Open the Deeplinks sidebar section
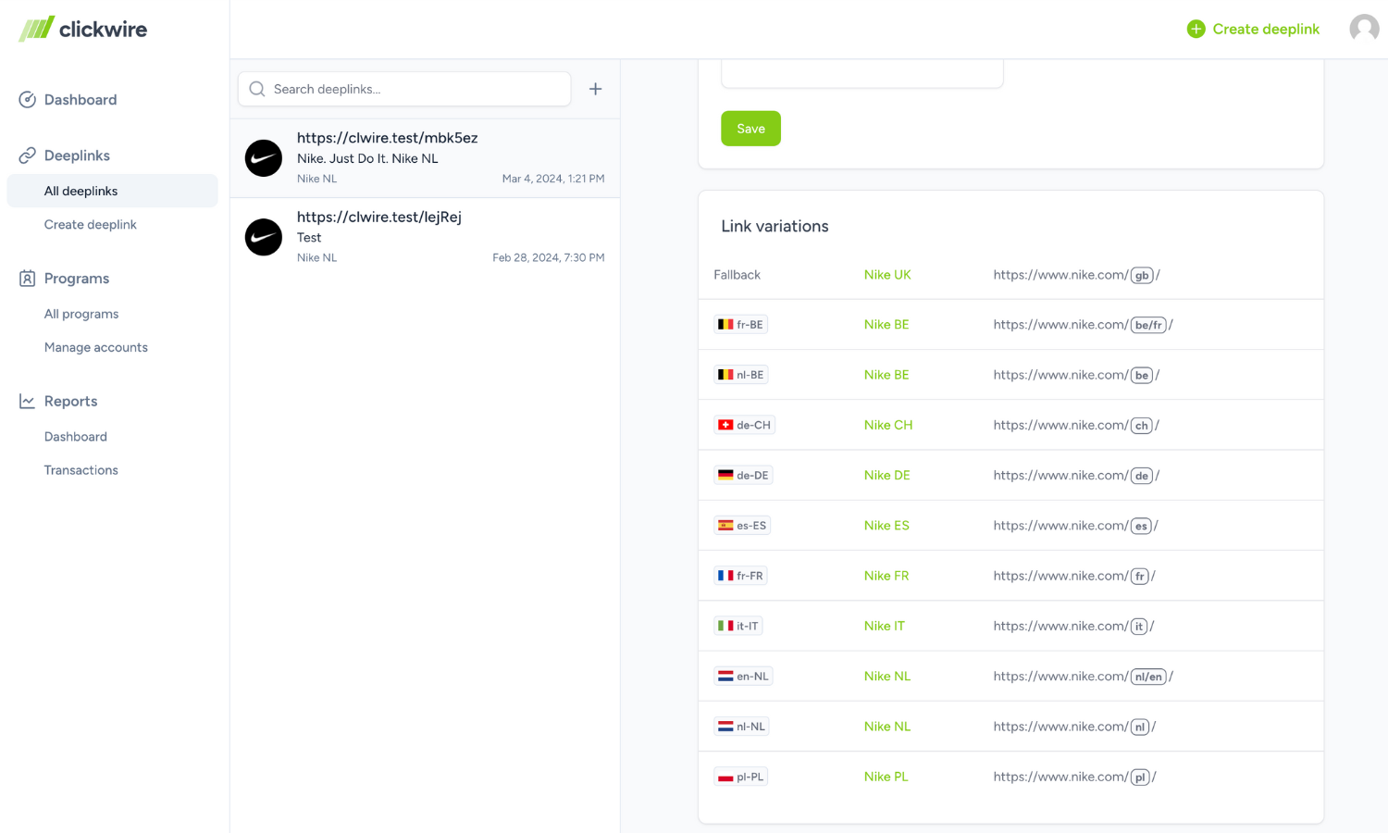This screenshot has height=833, width=1388. coord(77,155)
